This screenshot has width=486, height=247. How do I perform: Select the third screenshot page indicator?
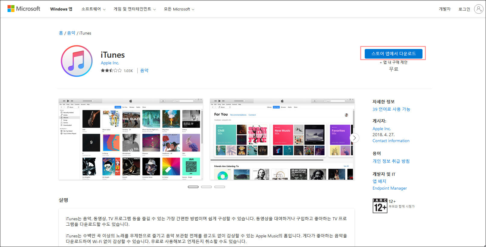point(220,187)
